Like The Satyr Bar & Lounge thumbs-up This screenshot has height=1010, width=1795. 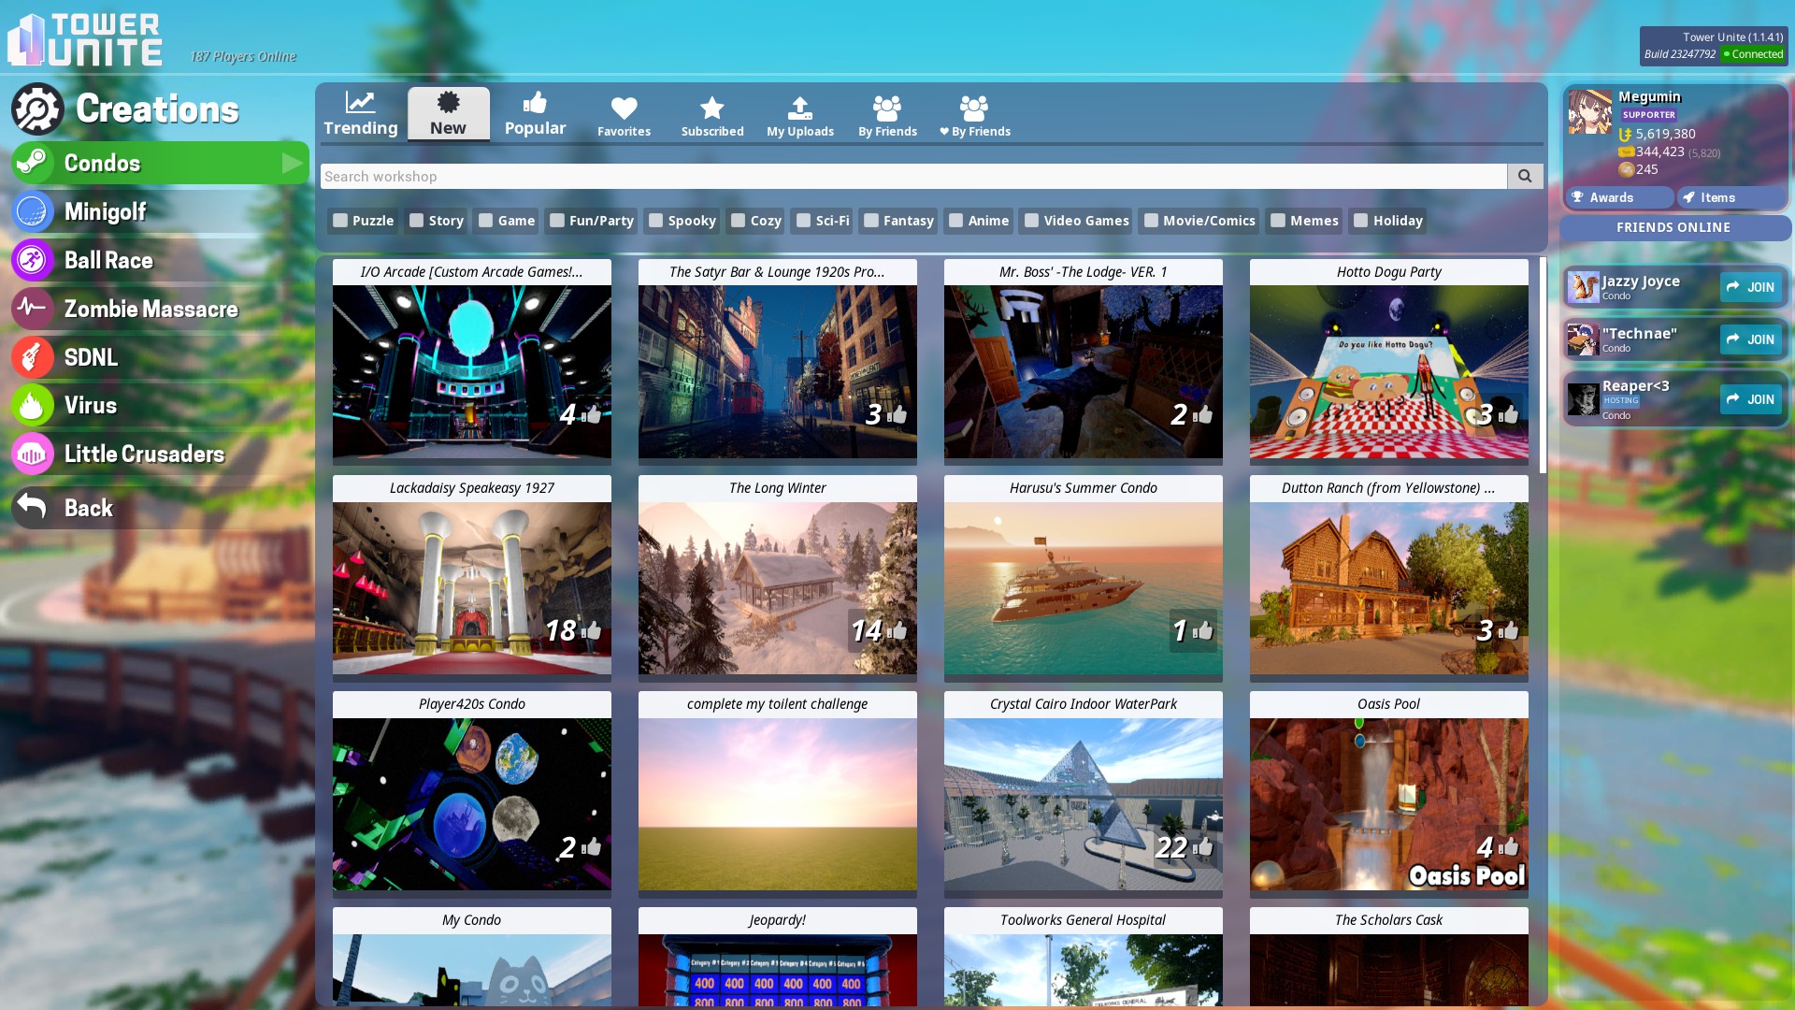(897, 413)
